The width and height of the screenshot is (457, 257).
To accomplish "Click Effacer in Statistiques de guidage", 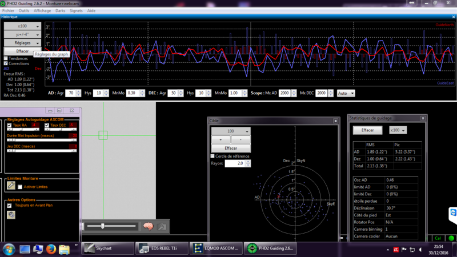I will pyautogui.click(x=367, y=130).
